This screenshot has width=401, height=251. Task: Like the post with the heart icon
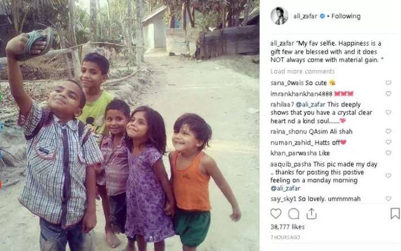[276, 214]
